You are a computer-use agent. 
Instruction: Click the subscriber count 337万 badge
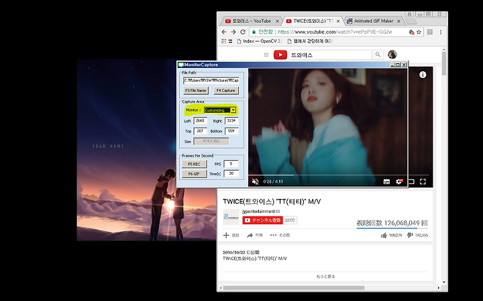point(290,220)
